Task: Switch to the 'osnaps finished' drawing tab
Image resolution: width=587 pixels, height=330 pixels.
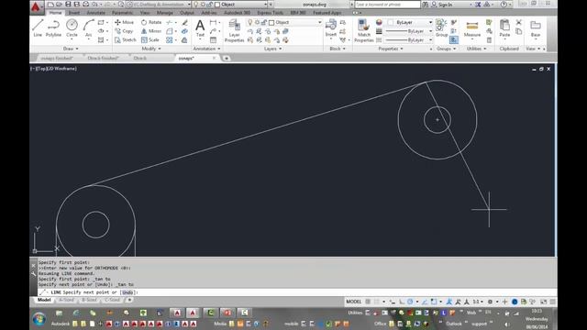Action: pos(57,59)
